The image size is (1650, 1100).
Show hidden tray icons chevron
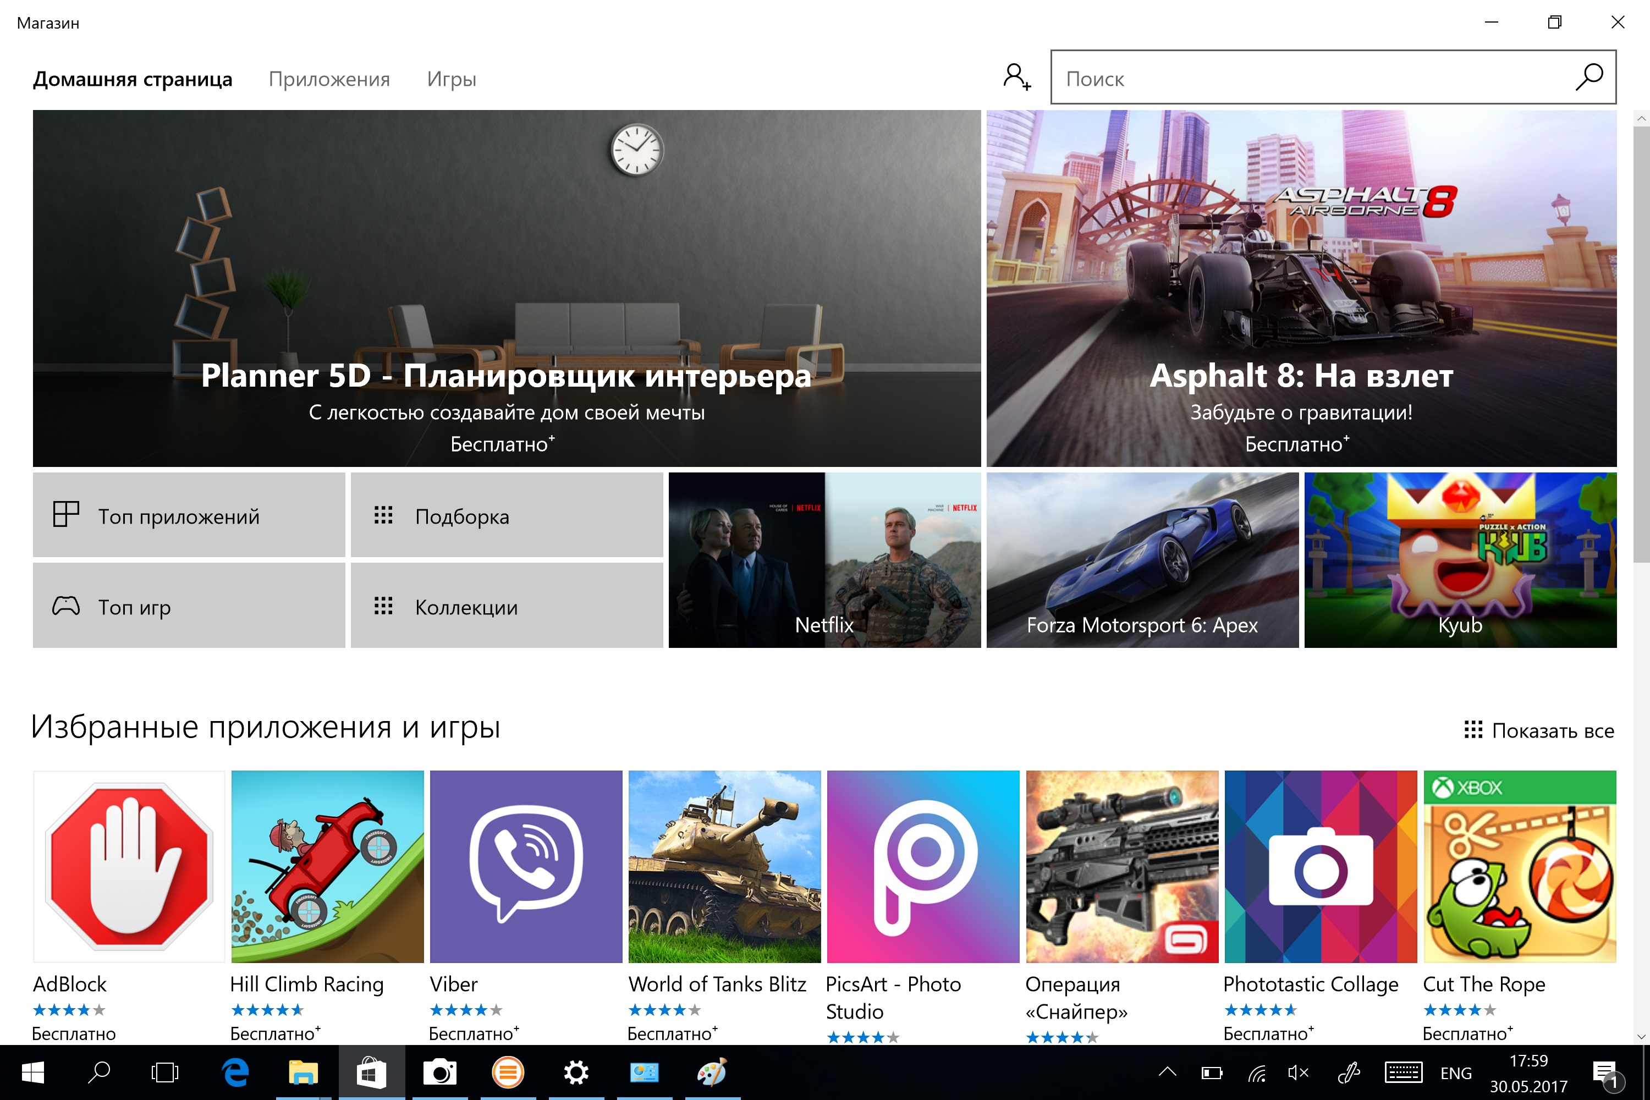[1167, 1071]
